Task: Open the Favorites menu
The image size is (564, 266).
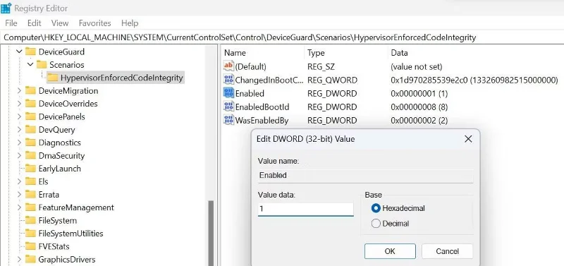Action: [x=95, y=23]
